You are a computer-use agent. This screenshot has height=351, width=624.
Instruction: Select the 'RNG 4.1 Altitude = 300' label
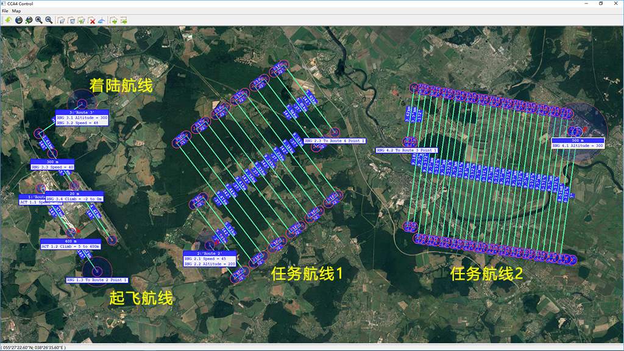pos(578,146)
